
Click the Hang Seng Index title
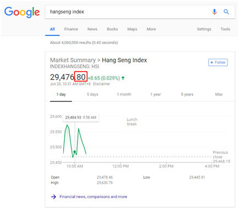[x=124, y=60]
